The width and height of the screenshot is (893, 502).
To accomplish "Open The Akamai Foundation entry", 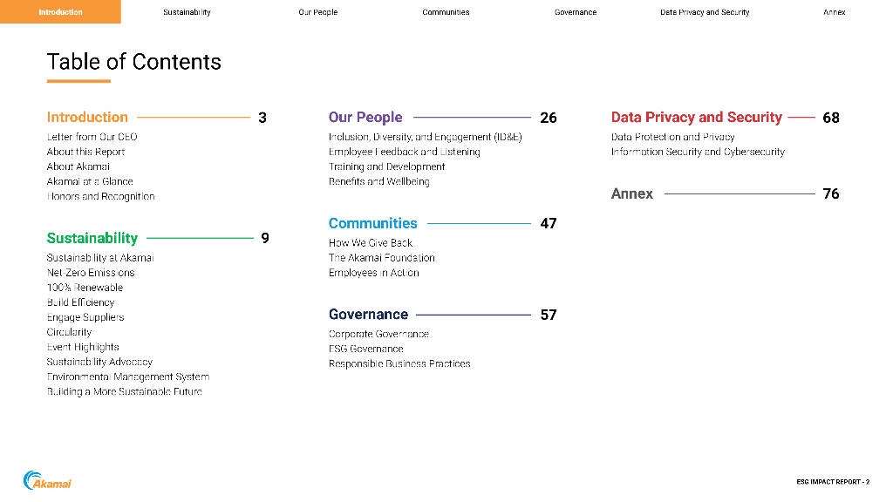I will [x=381, y=258].
